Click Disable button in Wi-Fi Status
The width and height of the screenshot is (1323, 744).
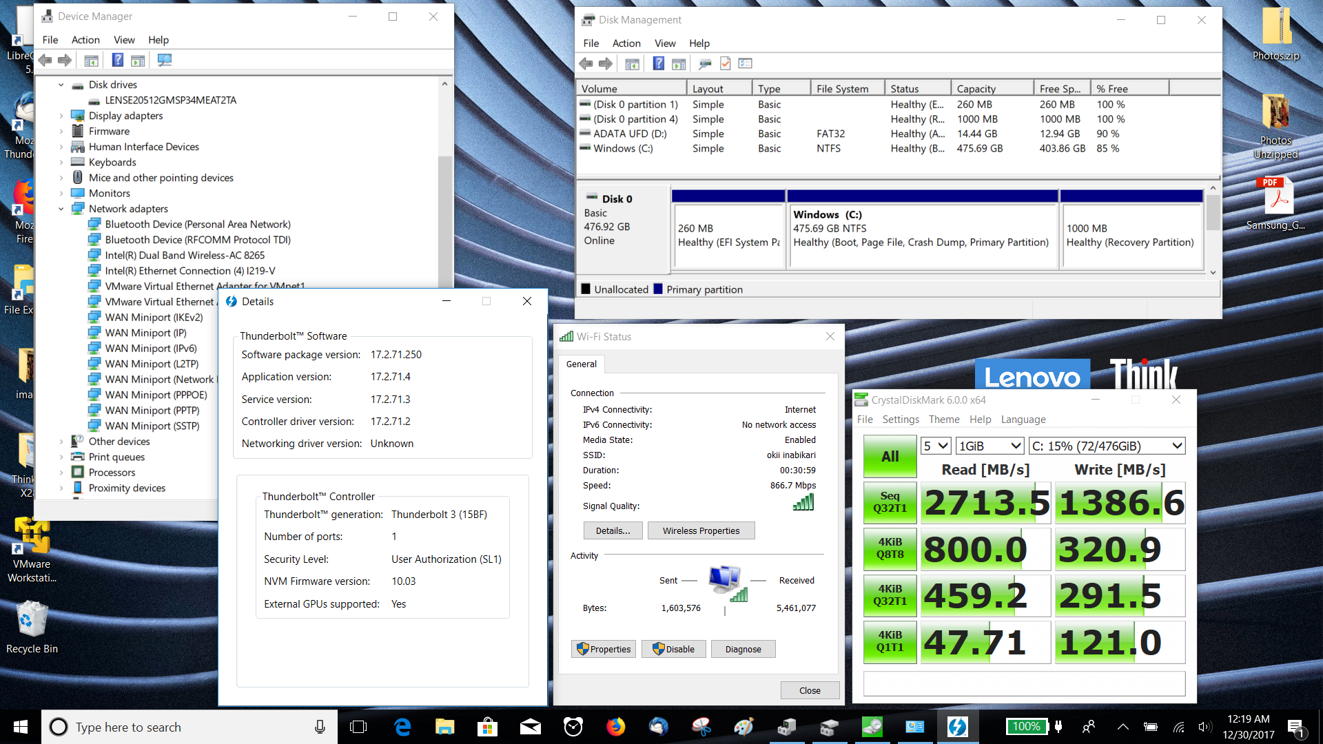[673, 649]
